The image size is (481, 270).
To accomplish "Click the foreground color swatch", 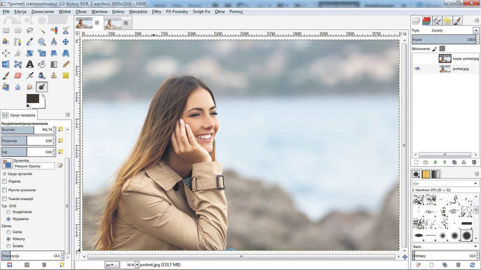I will [x=33, y=99].
